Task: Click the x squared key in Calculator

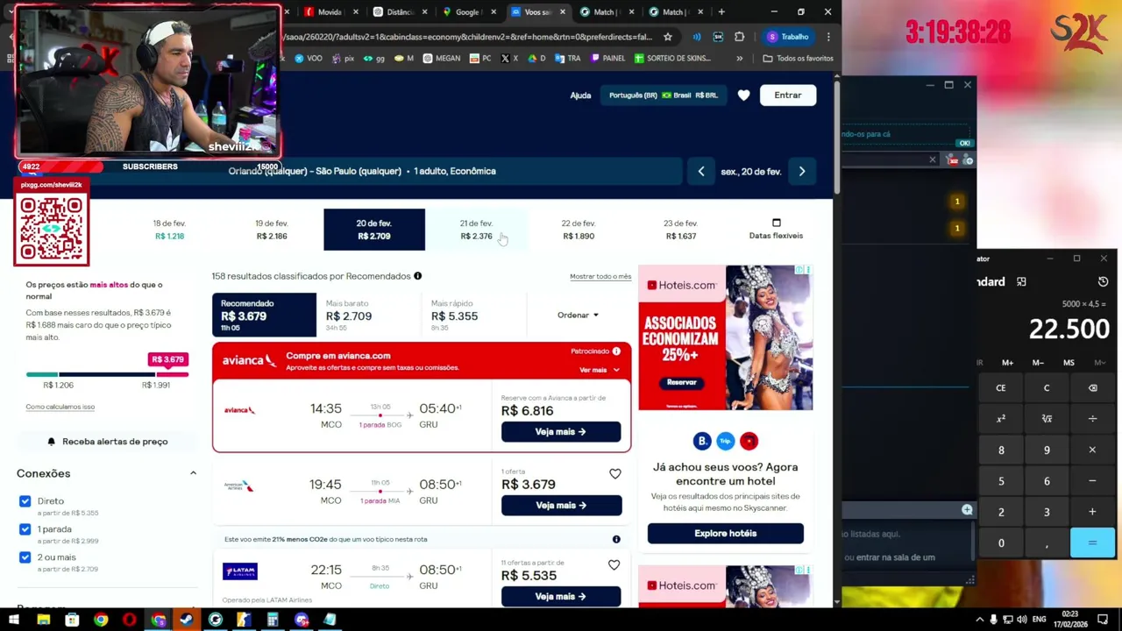Action: (1001, 419)
